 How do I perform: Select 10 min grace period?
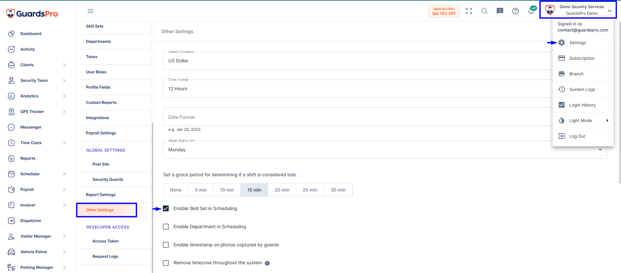(227, 190)
